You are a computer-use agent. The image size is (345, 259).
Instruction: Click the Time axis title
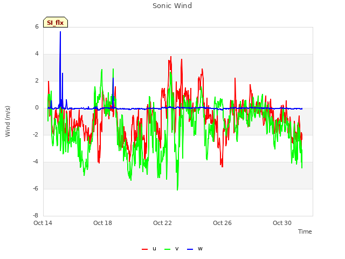coord(305,231)
